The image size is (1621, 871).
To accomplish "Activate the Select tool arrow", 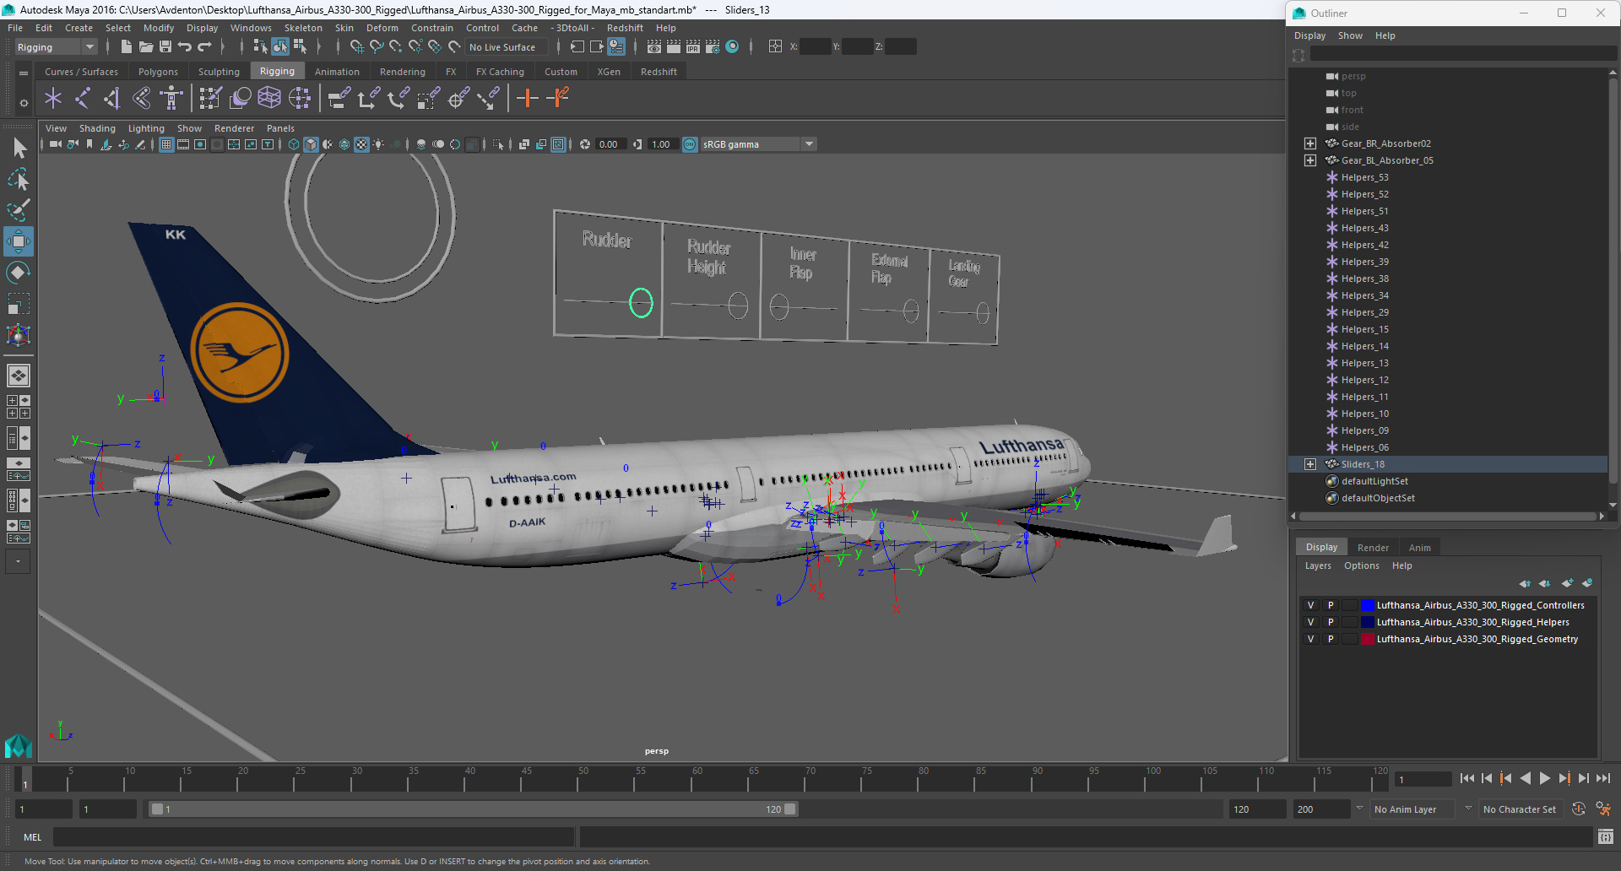I will [19, 149].
